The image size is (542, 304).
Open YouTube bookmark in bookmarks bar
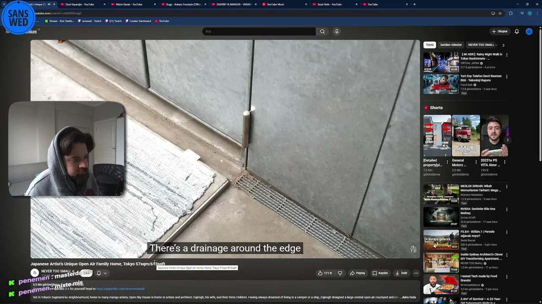(162, 21)
